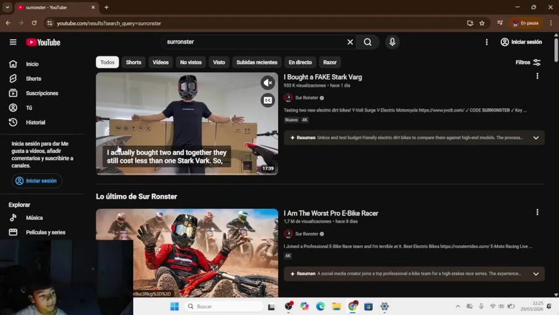Open the tab search dropdown
559x315 pixels.
point(7,7)
